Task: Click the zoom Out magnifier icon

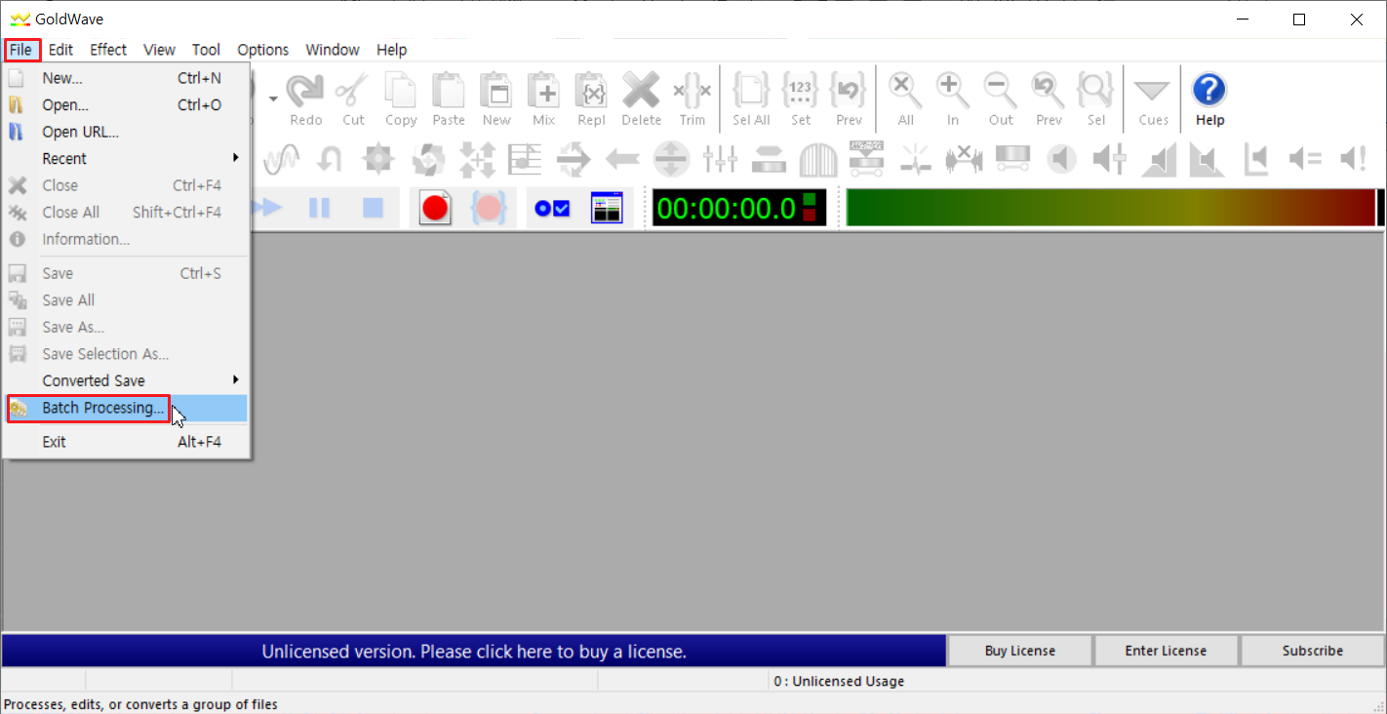Action: pos(1001,99)
